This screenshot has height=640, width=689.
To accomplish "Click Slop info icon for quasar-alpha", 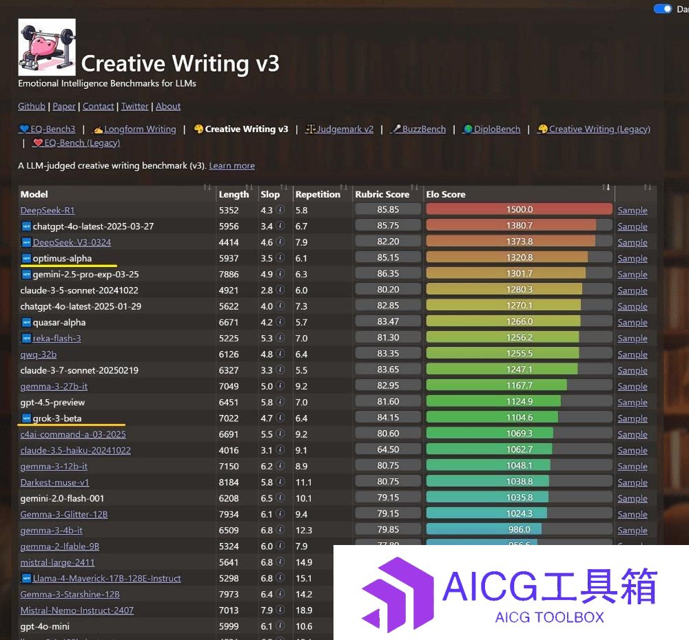I will pos(280,322).
